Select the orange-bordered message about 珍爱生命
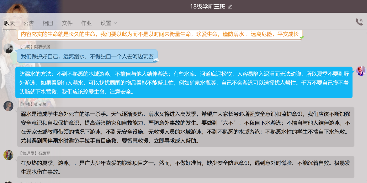Screen dimensions: 367x183 click(159, 34)
